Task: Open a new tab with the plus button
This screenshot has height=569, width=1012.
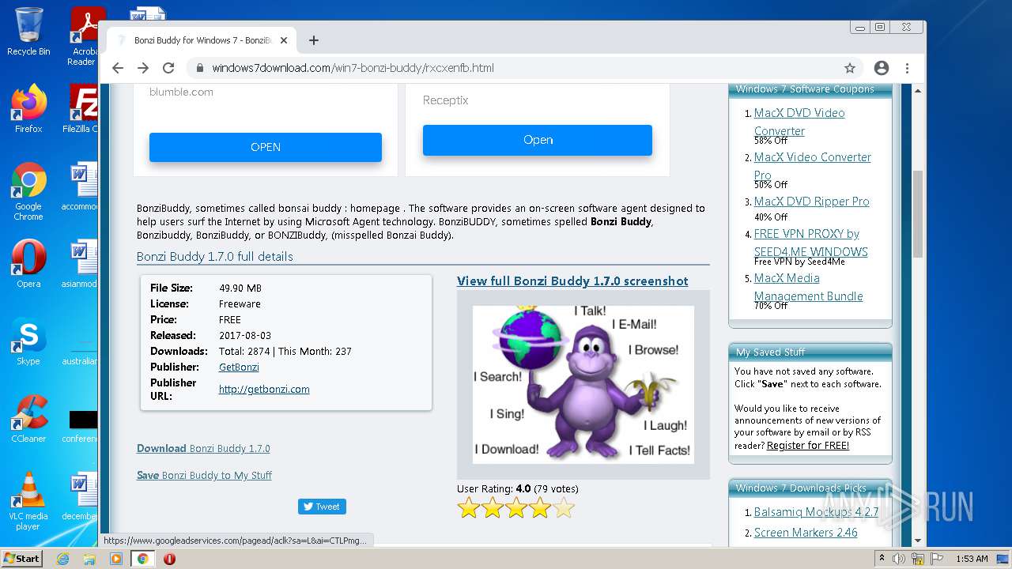Action: [x=314, y=40]
